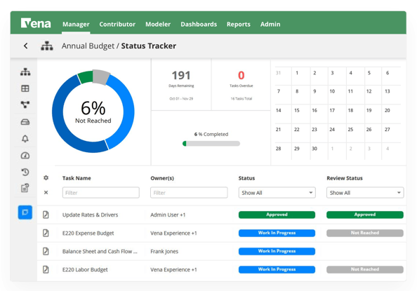Open document icon for Balance Sheet and Cash Flow
Image resolution: width=417 pixels, height=291 pixels.
click(x=46, y=251)
